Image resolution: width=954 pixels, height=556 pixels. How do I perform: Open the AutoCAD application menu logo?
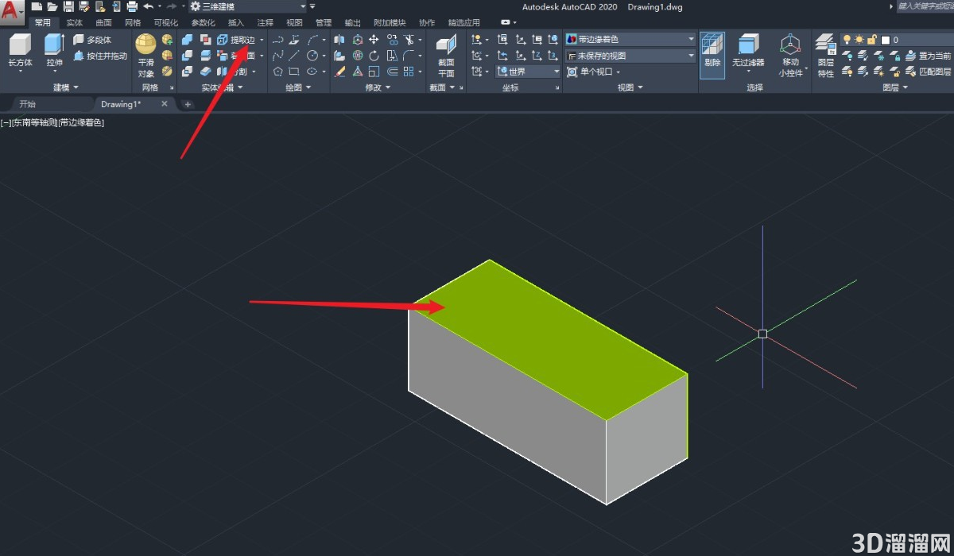point(12,11)
